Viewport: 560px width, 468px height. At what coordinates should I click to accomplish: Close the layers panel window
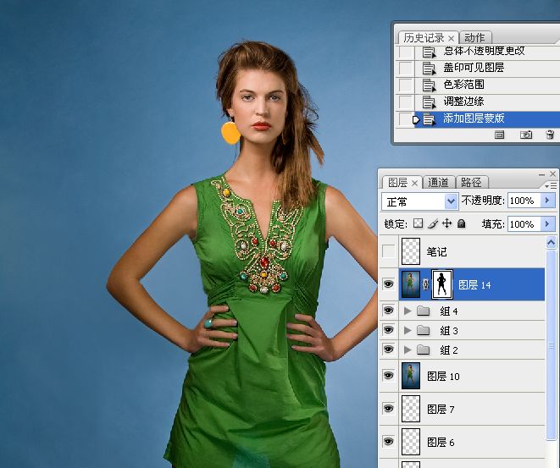click(x=553, y=173)
